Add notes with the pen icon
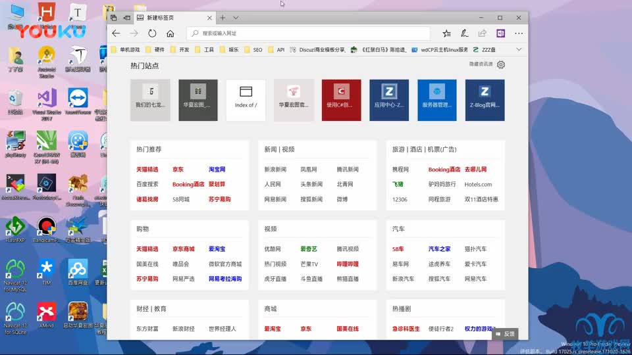632x355 pixels. tap(464, 34)
